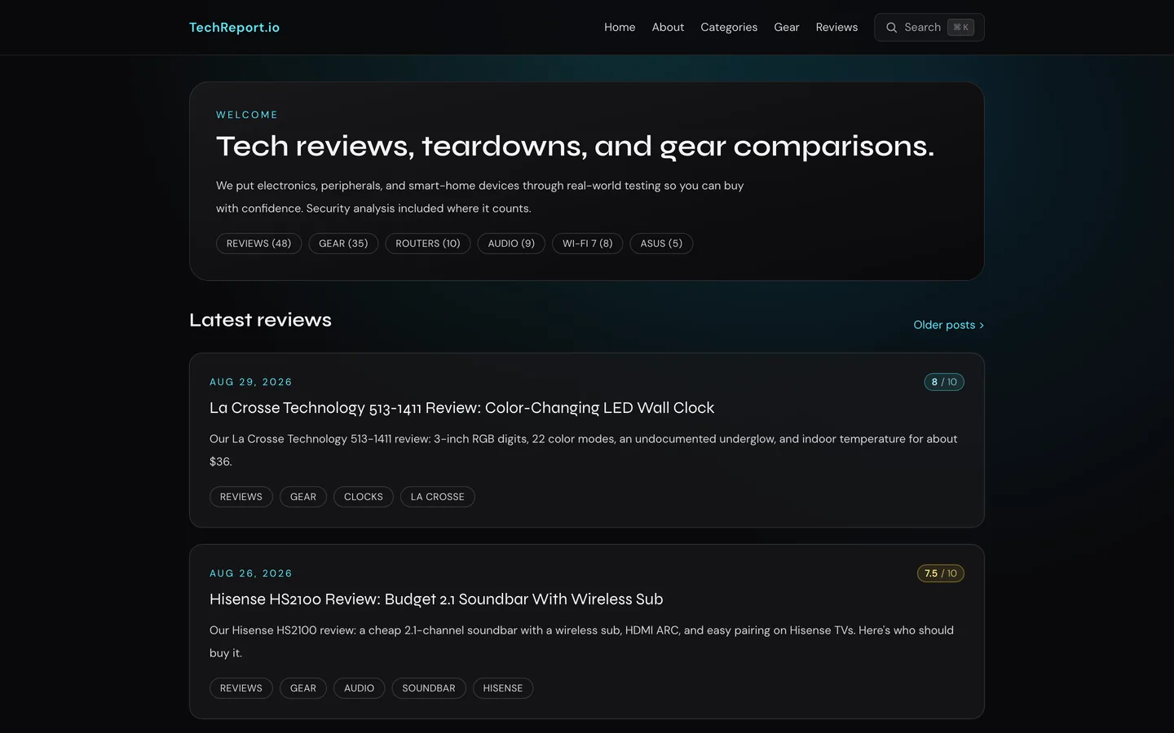
Task: Open the SOUNDBAR tag
Action: point(429,688)
